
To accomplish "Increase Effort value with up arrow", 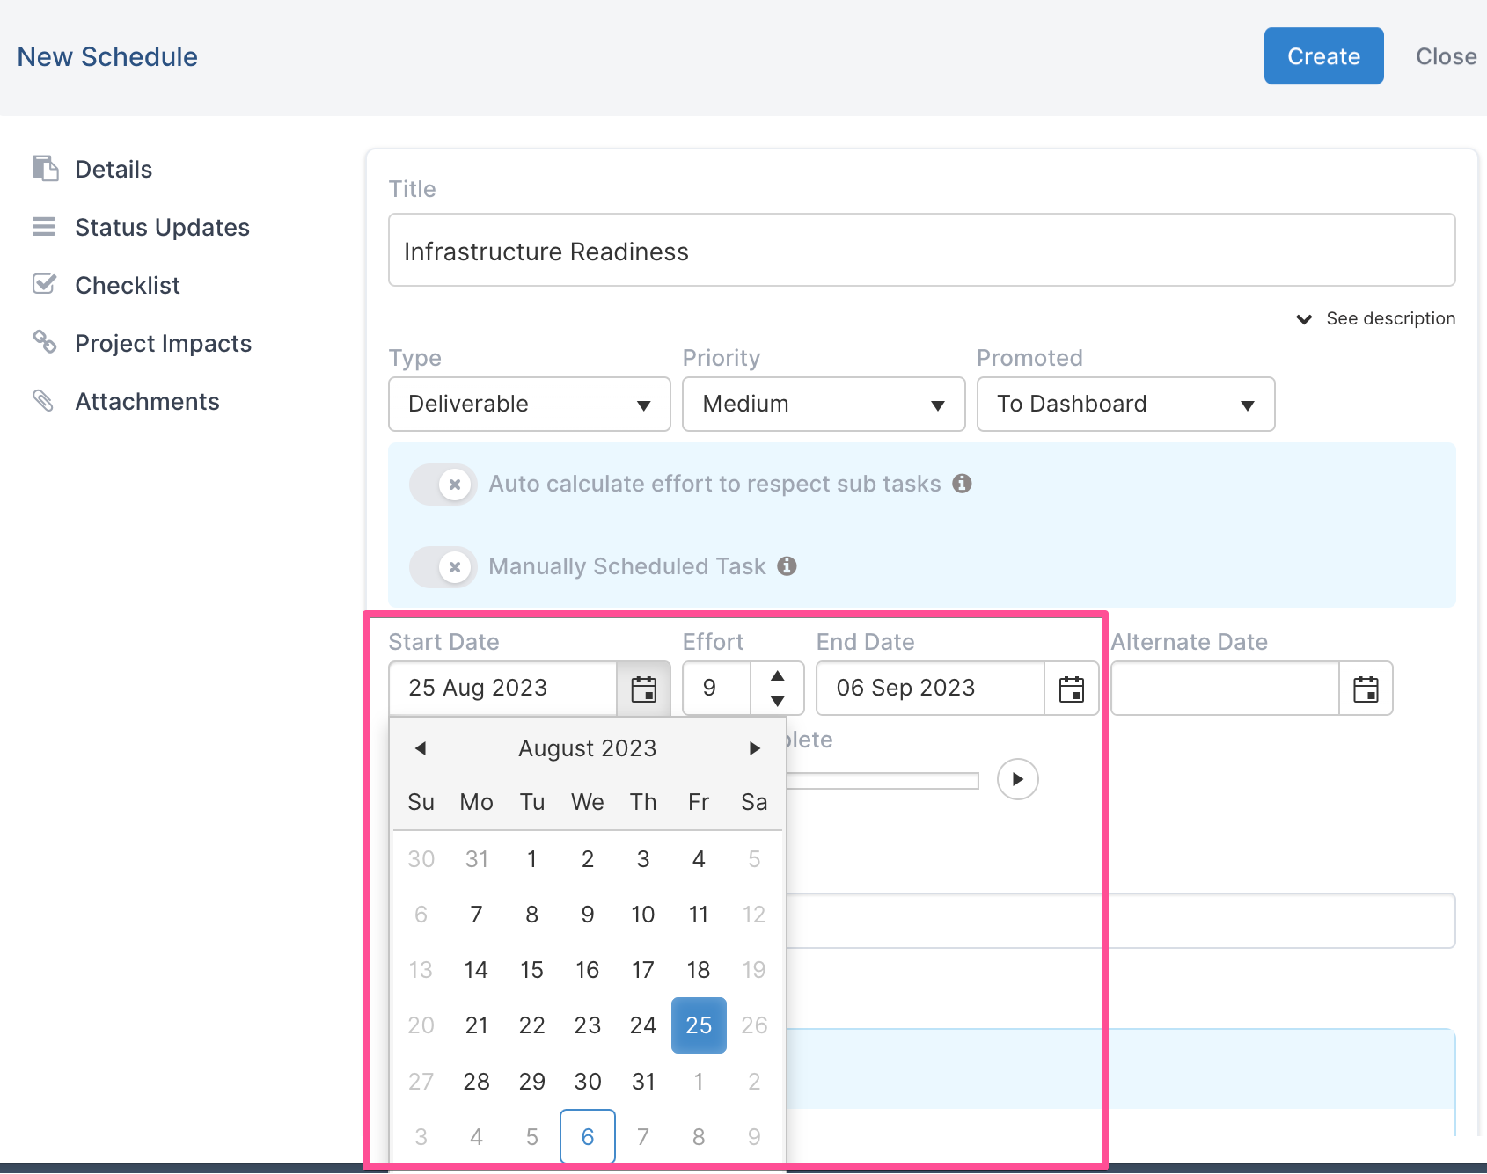I will click(x=778, y=675).
